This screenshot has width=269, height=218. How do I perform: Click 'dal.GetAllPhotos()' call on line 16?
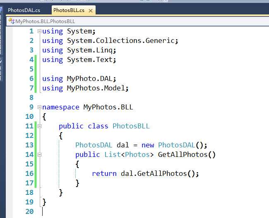tap(158, 174)
